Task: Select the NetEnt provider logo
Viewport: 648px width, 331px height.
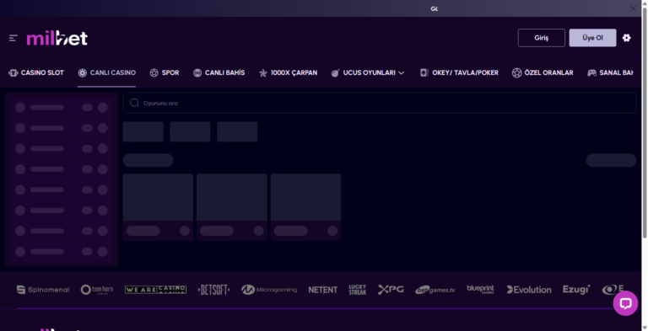Action: coord(323,290)
